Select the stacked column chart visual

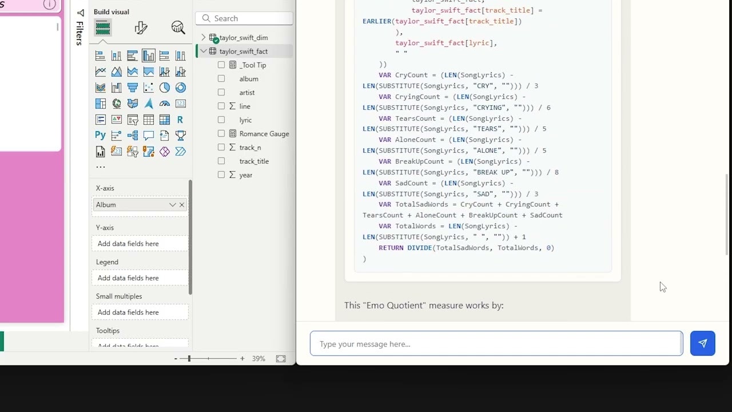click(x=116, y=56)
